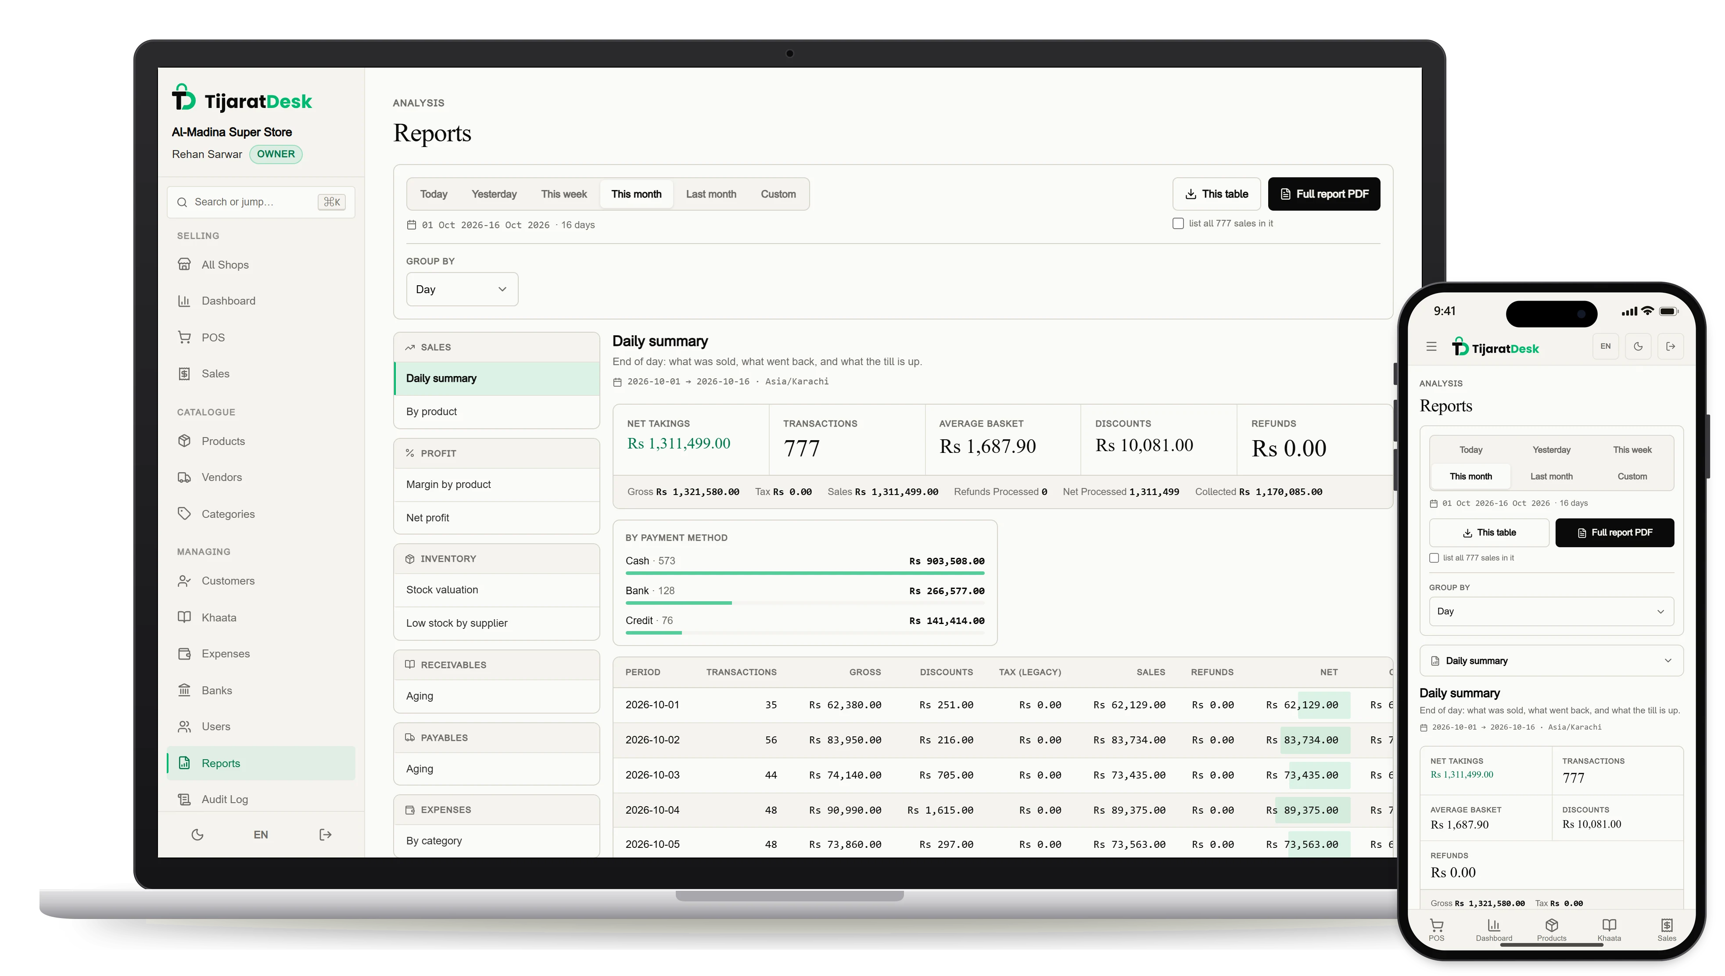Image resolution: width=1725 pixels, height=976 pixels.
Task: Open Sales in the laptop sidebar
Action: click(x=261, y=373)
